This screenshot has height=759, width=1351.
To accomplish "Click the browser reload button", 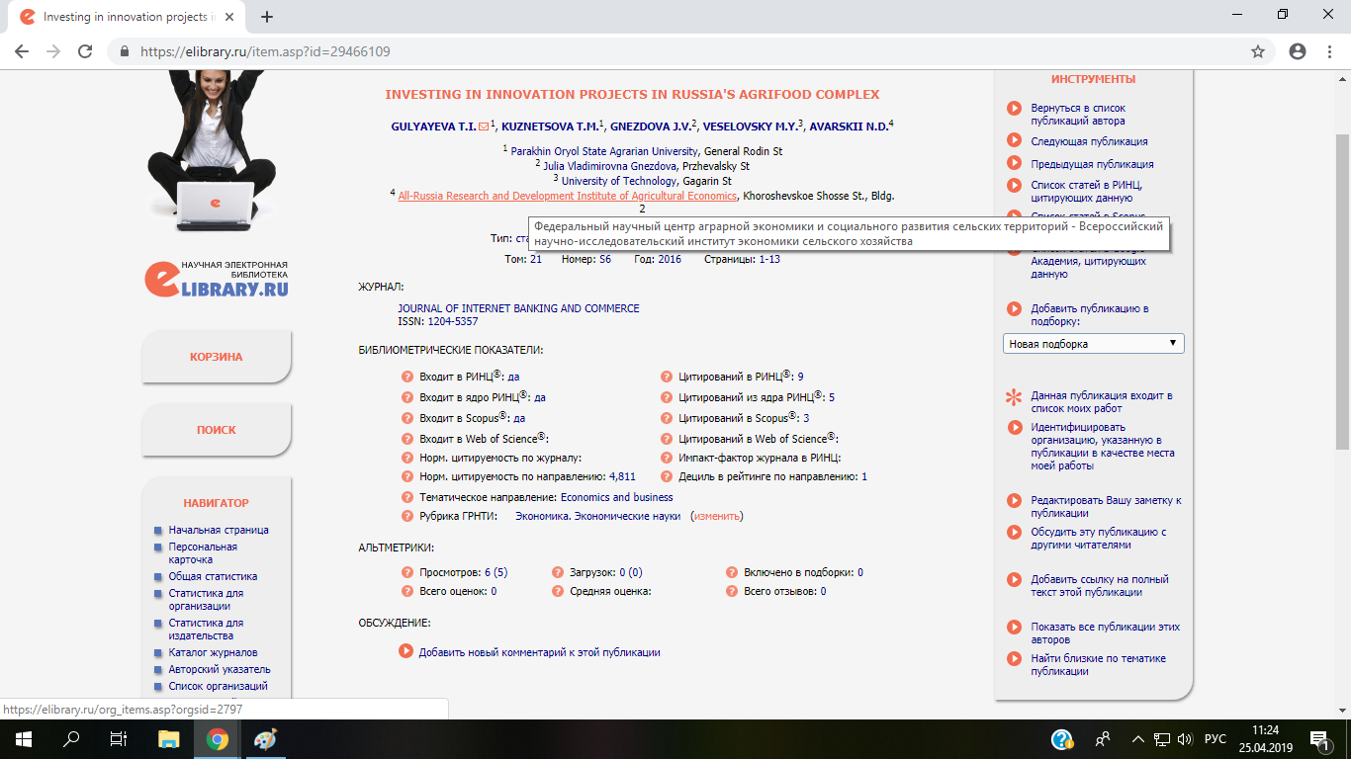I will [85, 51].
